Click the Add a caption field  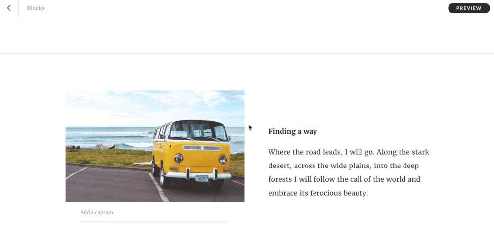pos(97,213)
